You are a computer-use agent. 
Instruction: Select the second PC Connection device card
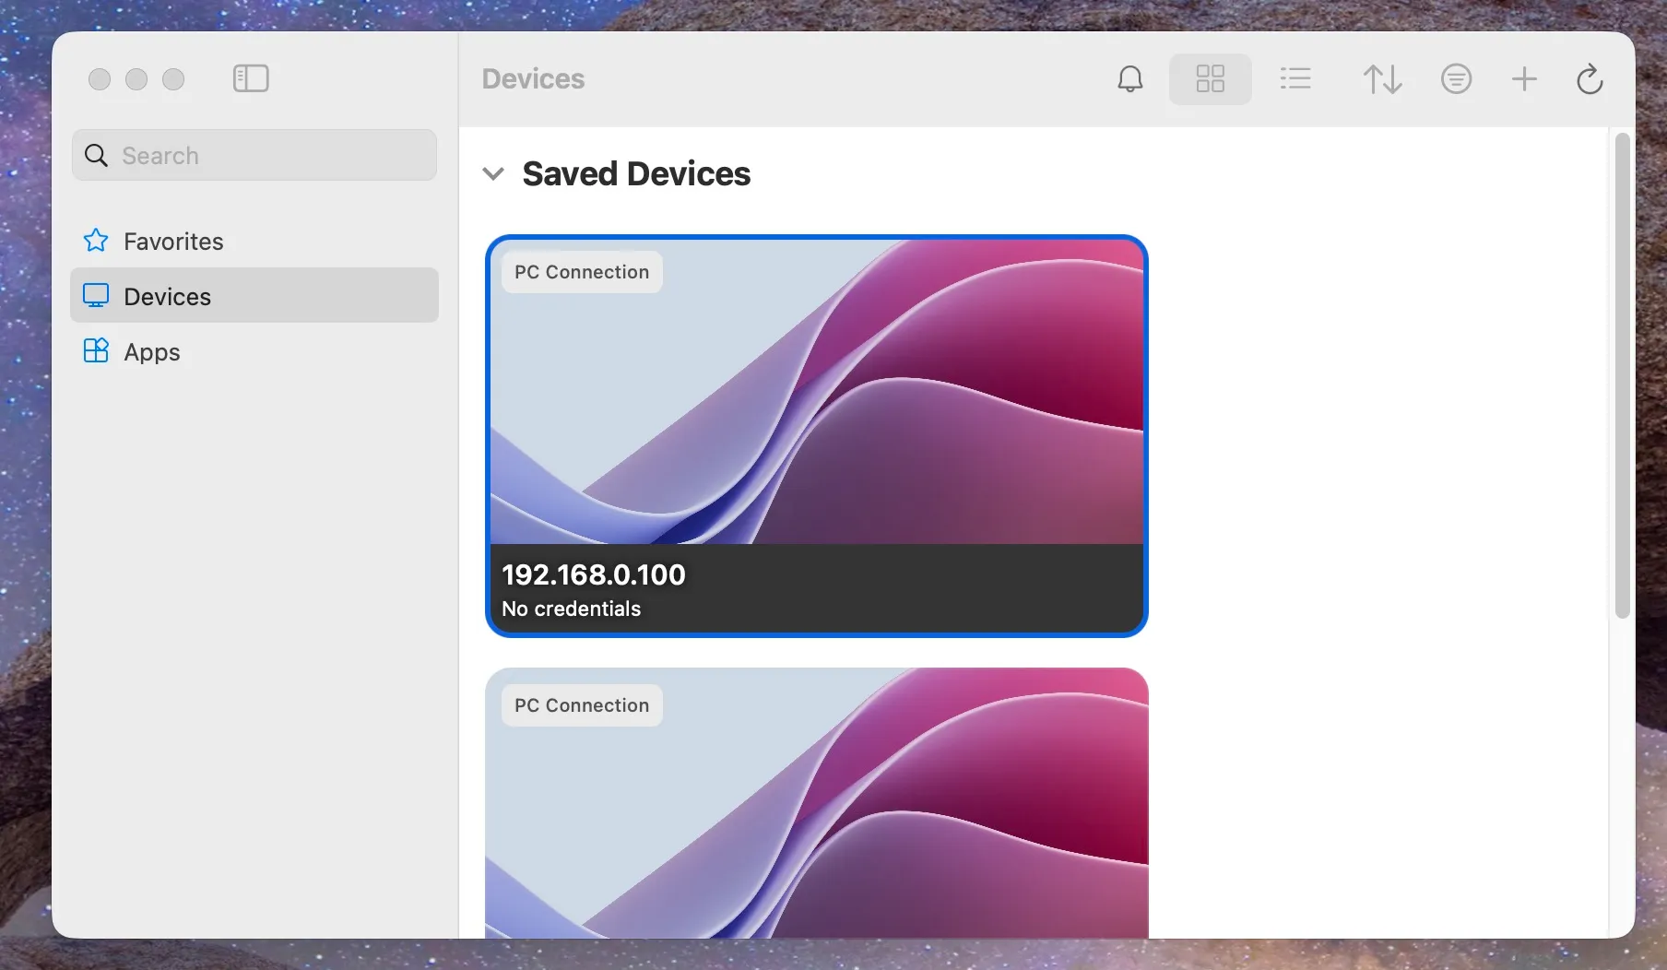tap(817, 803)
